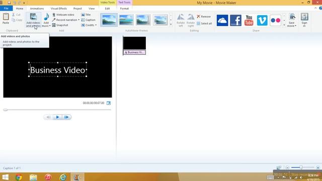Share to Flickr
This screenshot has height=181, width=322.
pos(275,20)
